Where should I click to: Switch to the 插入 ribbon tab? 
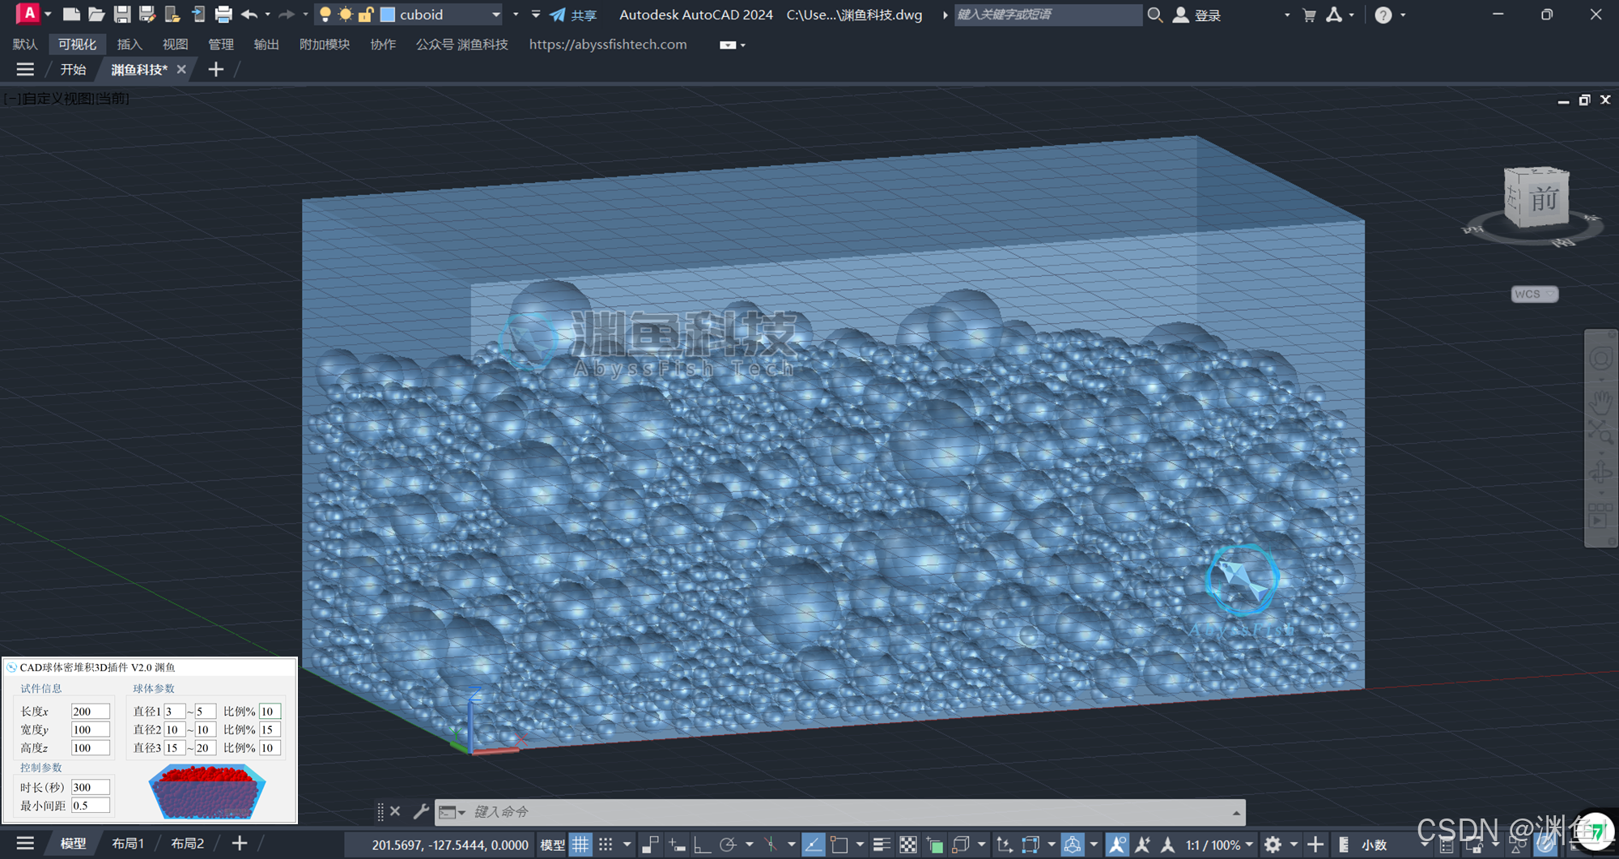[x=130, y=45]
